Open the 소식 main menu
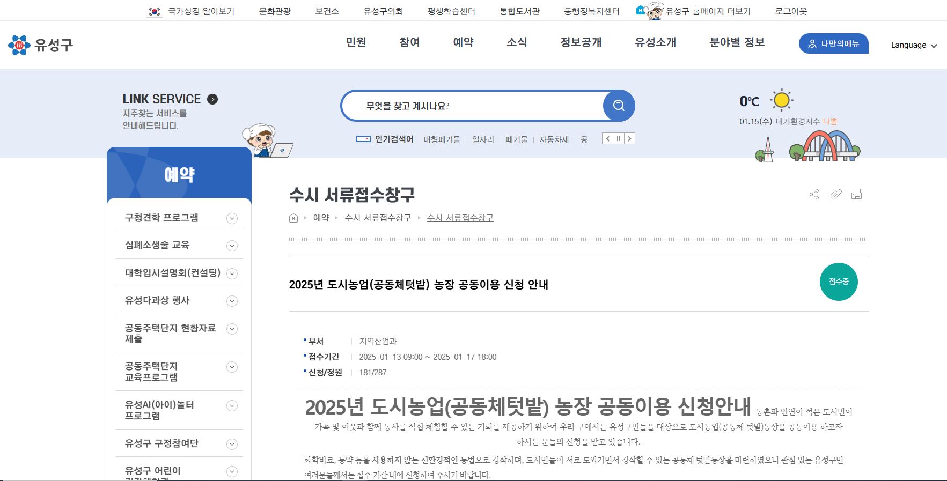The image size is (947, 481). pyautogui.click(x=517, y=42)
